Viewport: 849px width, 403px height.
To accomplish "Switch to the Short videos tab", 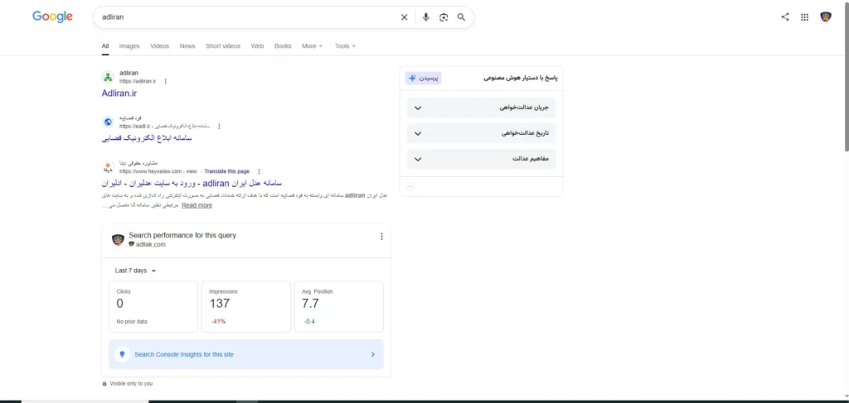I will [223, 46].
